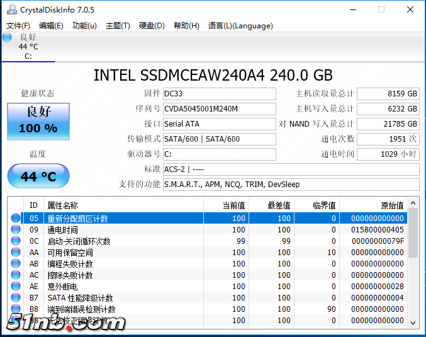Click the blue status icon for drive C:

point(8,37)
